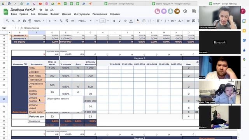Undo the last action
The height and width of the screenshot is (140, 249).
[13, 21]
